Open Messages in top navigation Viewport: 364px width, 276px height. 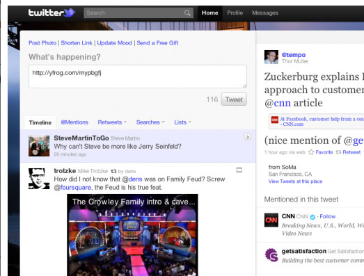pyautogui.click(x=265, y=13)
